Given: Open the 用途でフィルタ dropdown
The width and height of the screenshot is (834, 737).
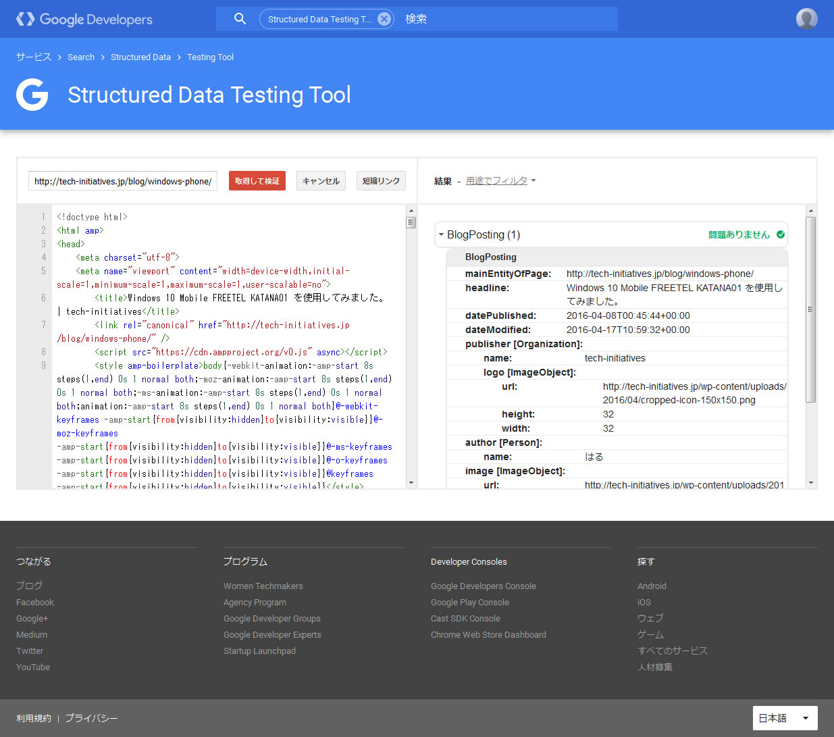Looking at the screenshot, I should [x=500, y=181].
